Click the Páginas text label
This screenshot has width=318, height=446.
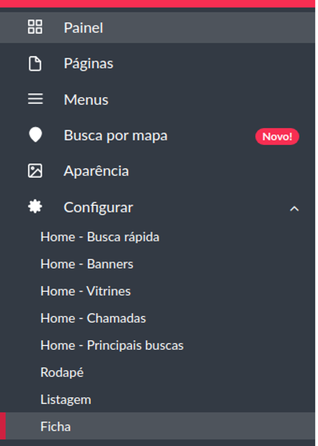(x=89, y=64)
